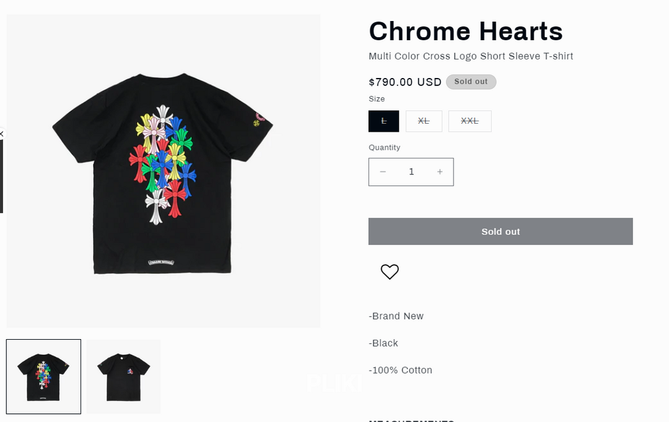Switch to the front-view shirt thumbnail
Viewport: 669px width, 422px height.
(x=123, y=376)
